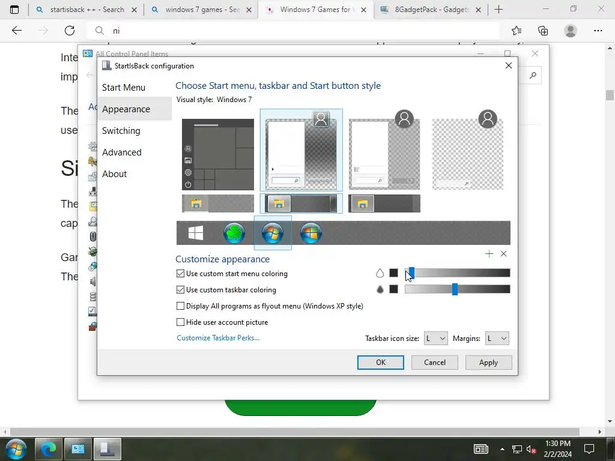Image resolution: width=615 pixels, height=461 pixels.
Task: Open taskbar color swatch
Action: pyautogui.click(x=393, y=289)
